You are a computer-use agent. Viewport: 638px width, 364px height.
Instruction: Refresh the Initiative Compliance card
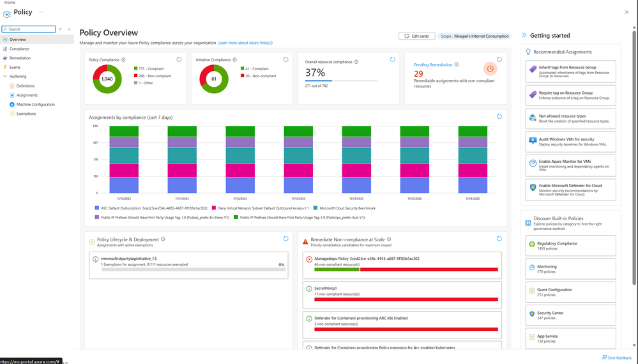coord(285,59)
